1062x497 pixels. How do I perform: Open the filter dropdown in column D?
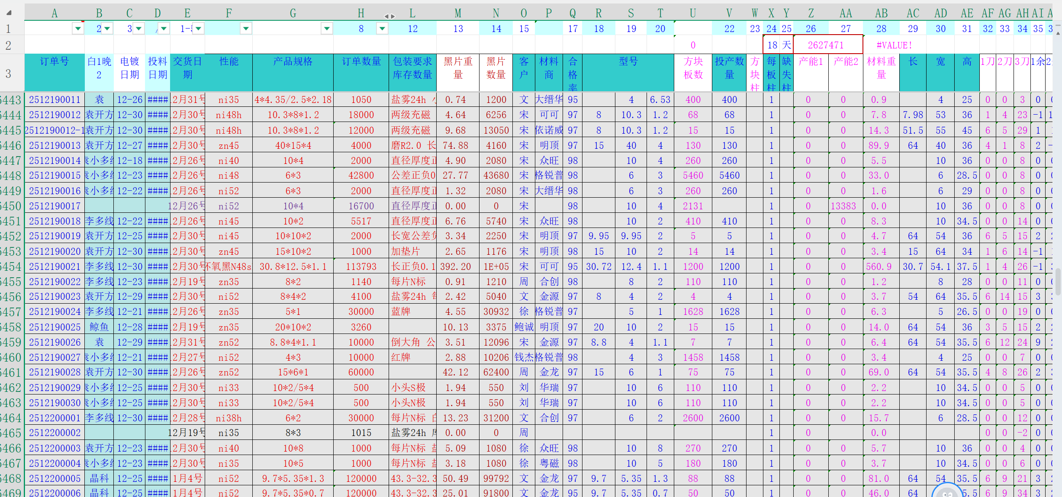tap(164, 29)
